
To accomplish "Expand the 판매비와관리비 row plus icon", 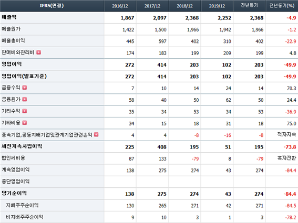I will [39, 52].
